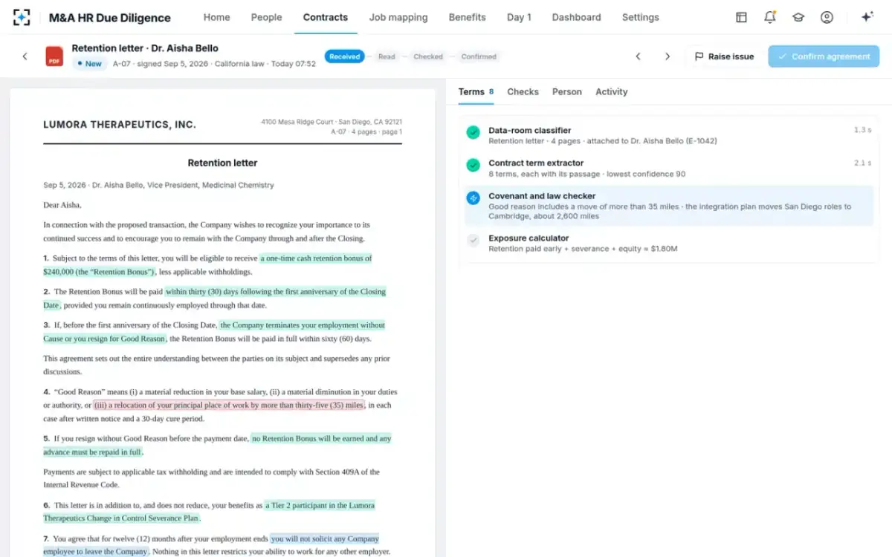Open the People section
892x557 pixels.
(x=266, y=17)
